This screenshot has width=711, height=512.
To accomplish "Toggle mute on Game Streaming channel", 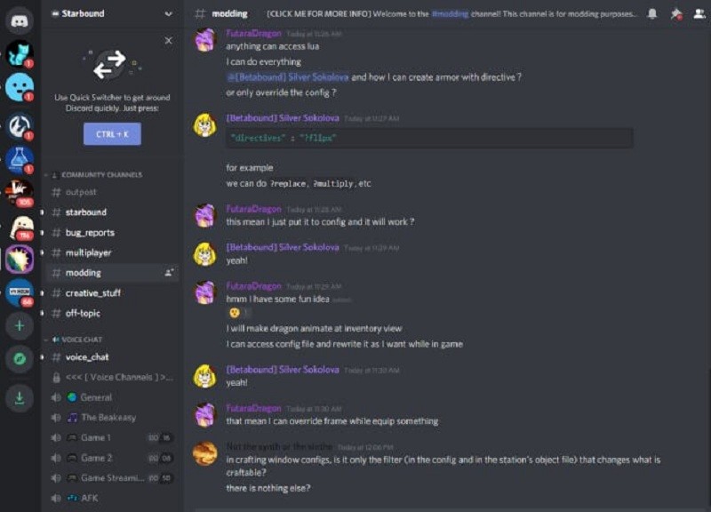I will (53, 476).
